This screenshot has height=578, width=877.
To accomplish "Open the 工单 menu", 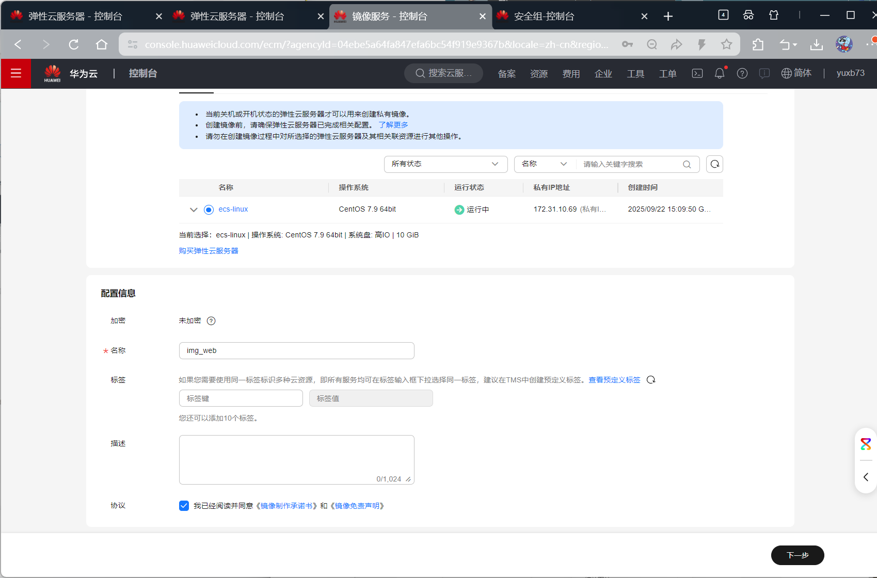I will pyautogui.click(x=667, y=74).
